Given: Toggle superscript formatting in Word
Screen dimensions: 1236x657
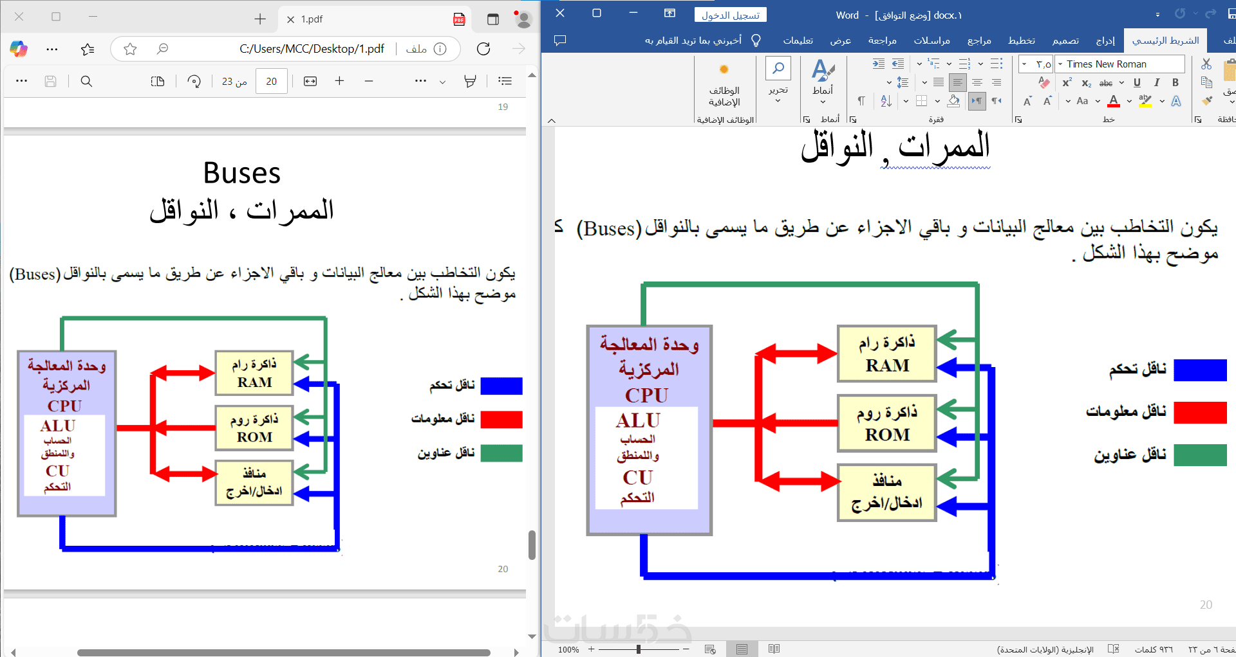Looking at the screenshot, I should (x=1067, y=82).
